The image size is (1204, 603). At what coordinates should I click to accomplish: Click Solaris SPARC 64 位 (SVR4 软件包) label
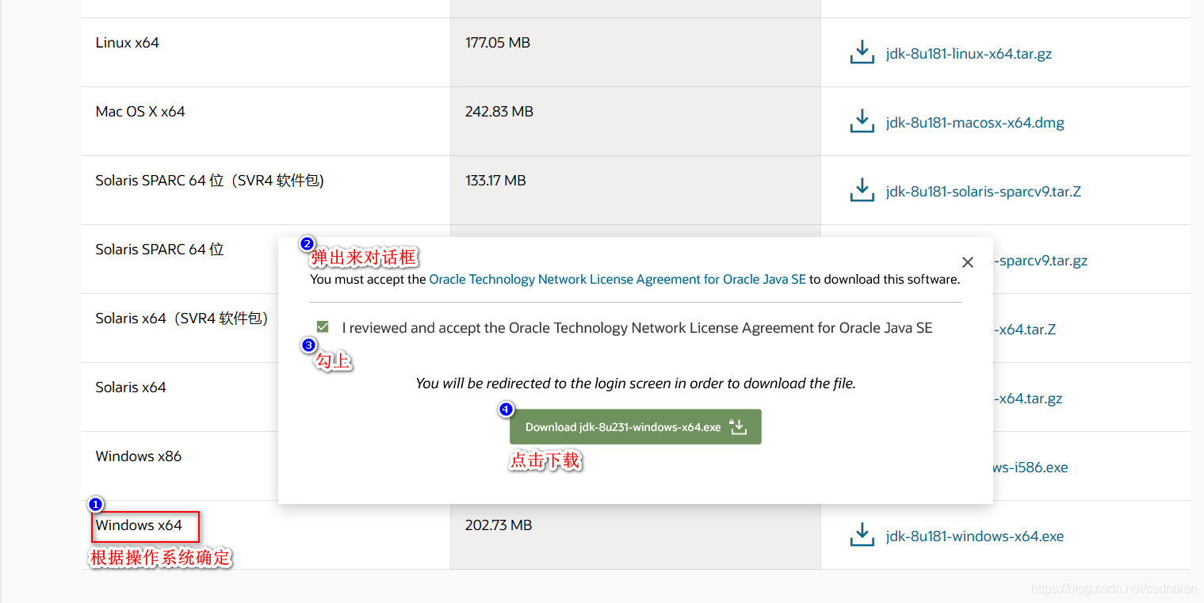pos(210,181)
